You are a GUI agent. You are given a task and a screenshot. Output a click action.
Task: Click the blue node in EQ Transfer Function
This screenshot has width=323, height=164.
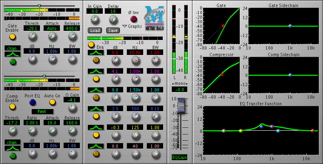click(x=261, y=127)
